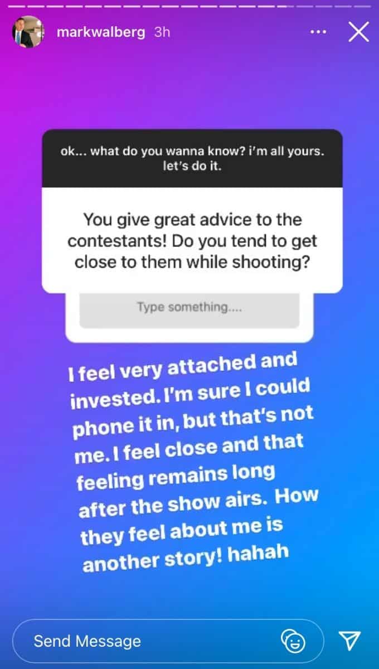Select the second story progress segment
This screenshot has width=379, height=669.
(36, 6)
